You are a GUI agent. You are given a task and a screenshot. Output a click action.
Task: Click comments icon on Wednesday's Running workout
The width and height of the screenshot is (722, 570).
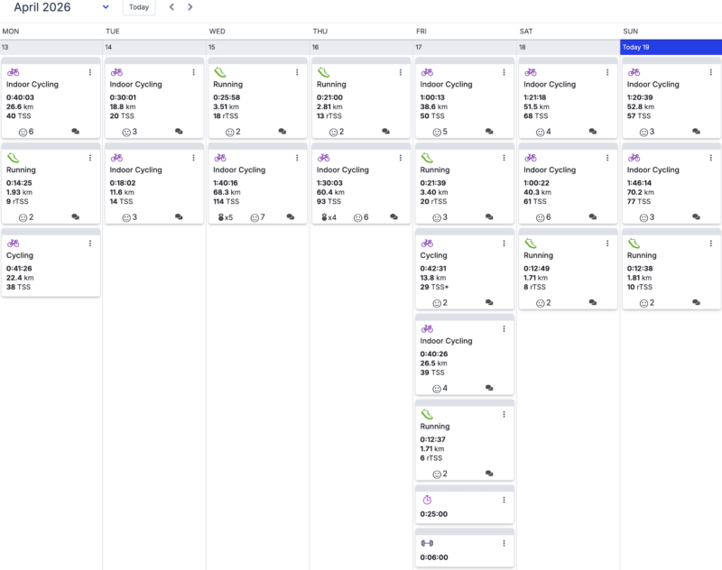282,132
